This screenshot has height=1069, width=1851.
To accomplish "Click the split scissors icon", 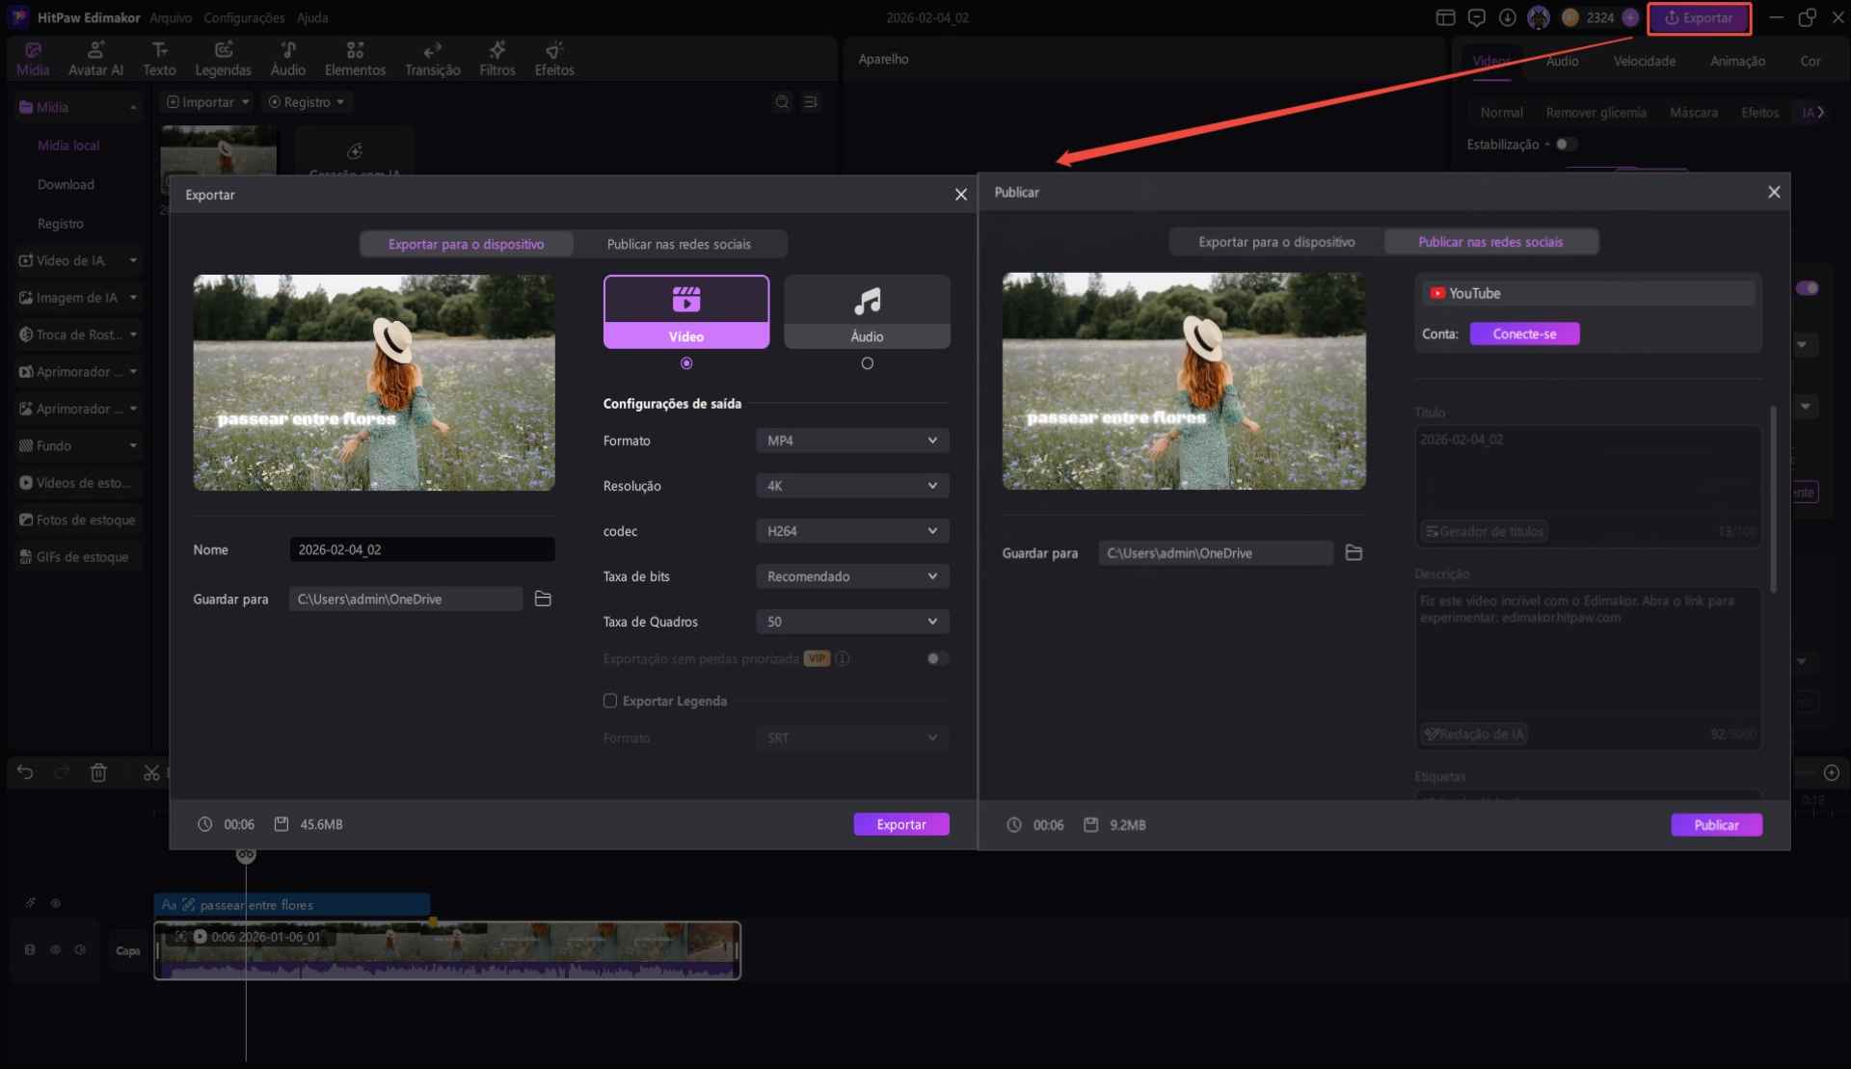I will pyautogui.click(x=151, y=772).
